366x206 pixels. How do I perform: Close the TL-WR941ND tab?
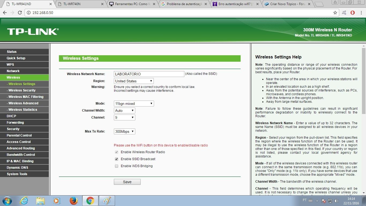click(51, 4)
